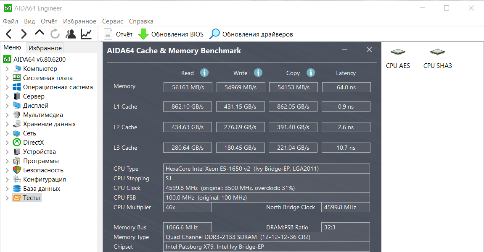Click the Write column info icon
This screenshot has height=252, width=484.
258,73
